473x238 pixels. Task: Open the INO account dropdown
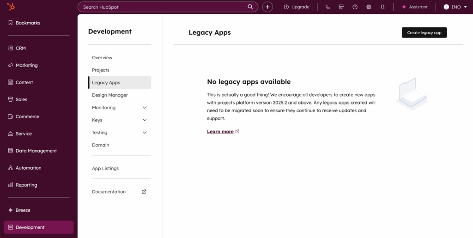tap(455, 7)
